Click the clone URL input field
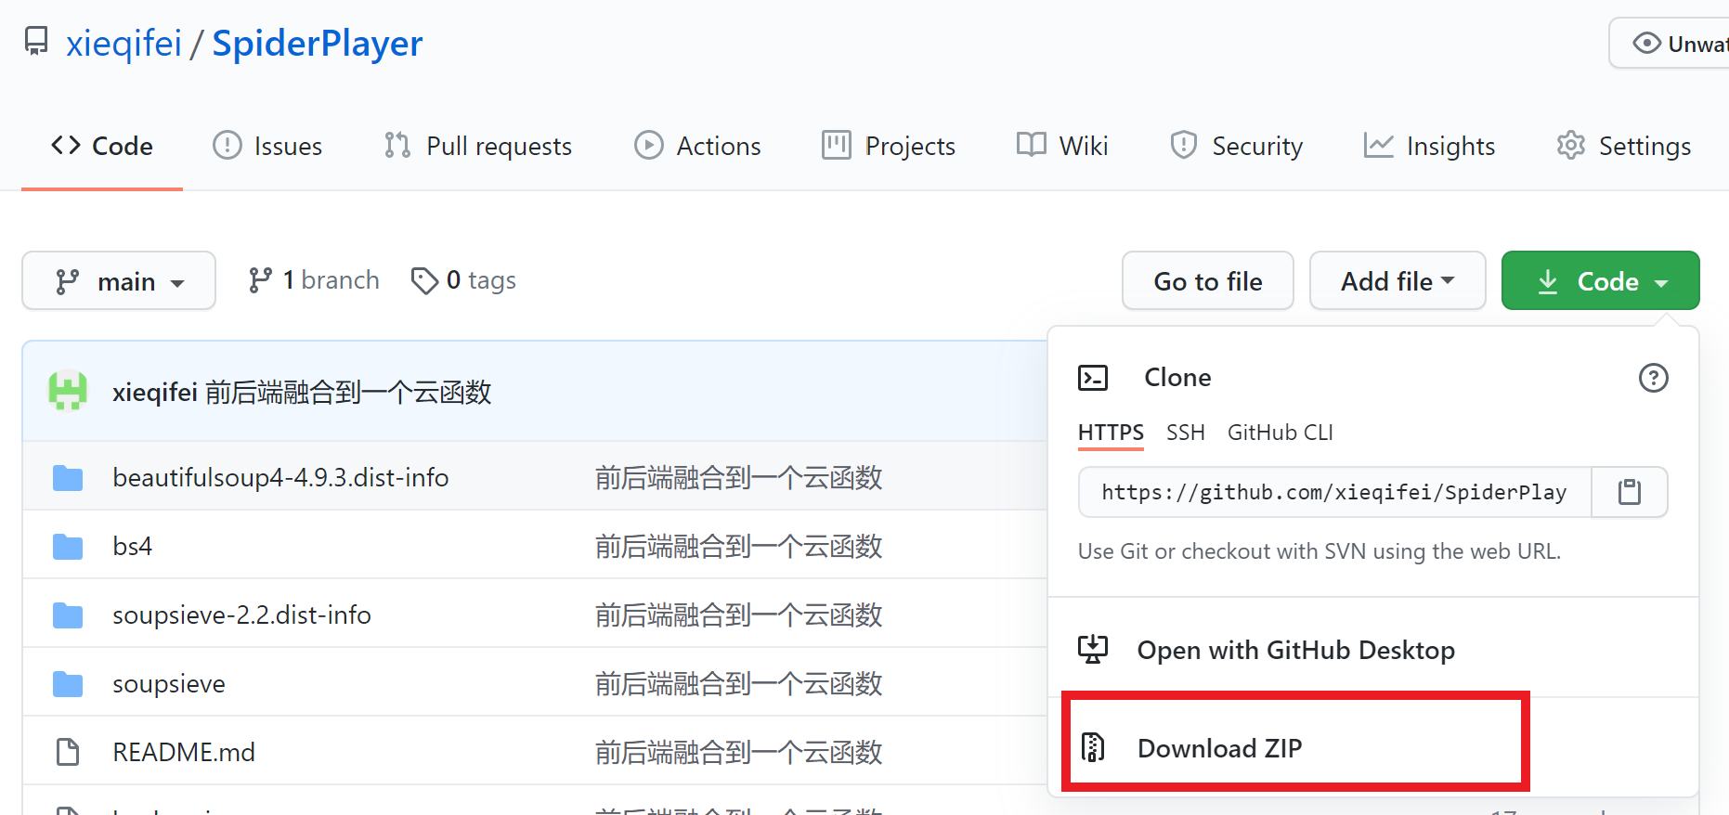1729x815 pixels. (x=1335, y=492)
